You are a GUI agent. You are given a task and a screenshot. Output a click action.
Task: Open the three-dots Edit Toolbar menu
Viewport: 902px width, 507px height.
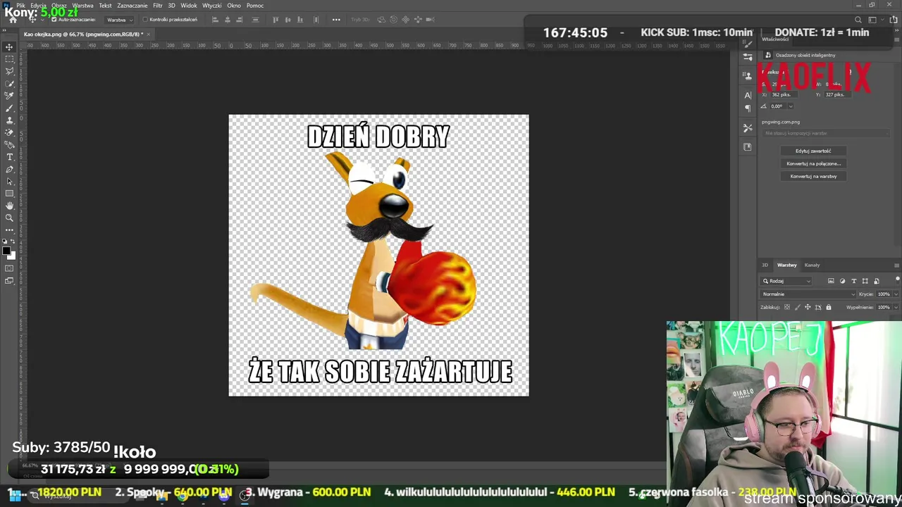point(9,230)
